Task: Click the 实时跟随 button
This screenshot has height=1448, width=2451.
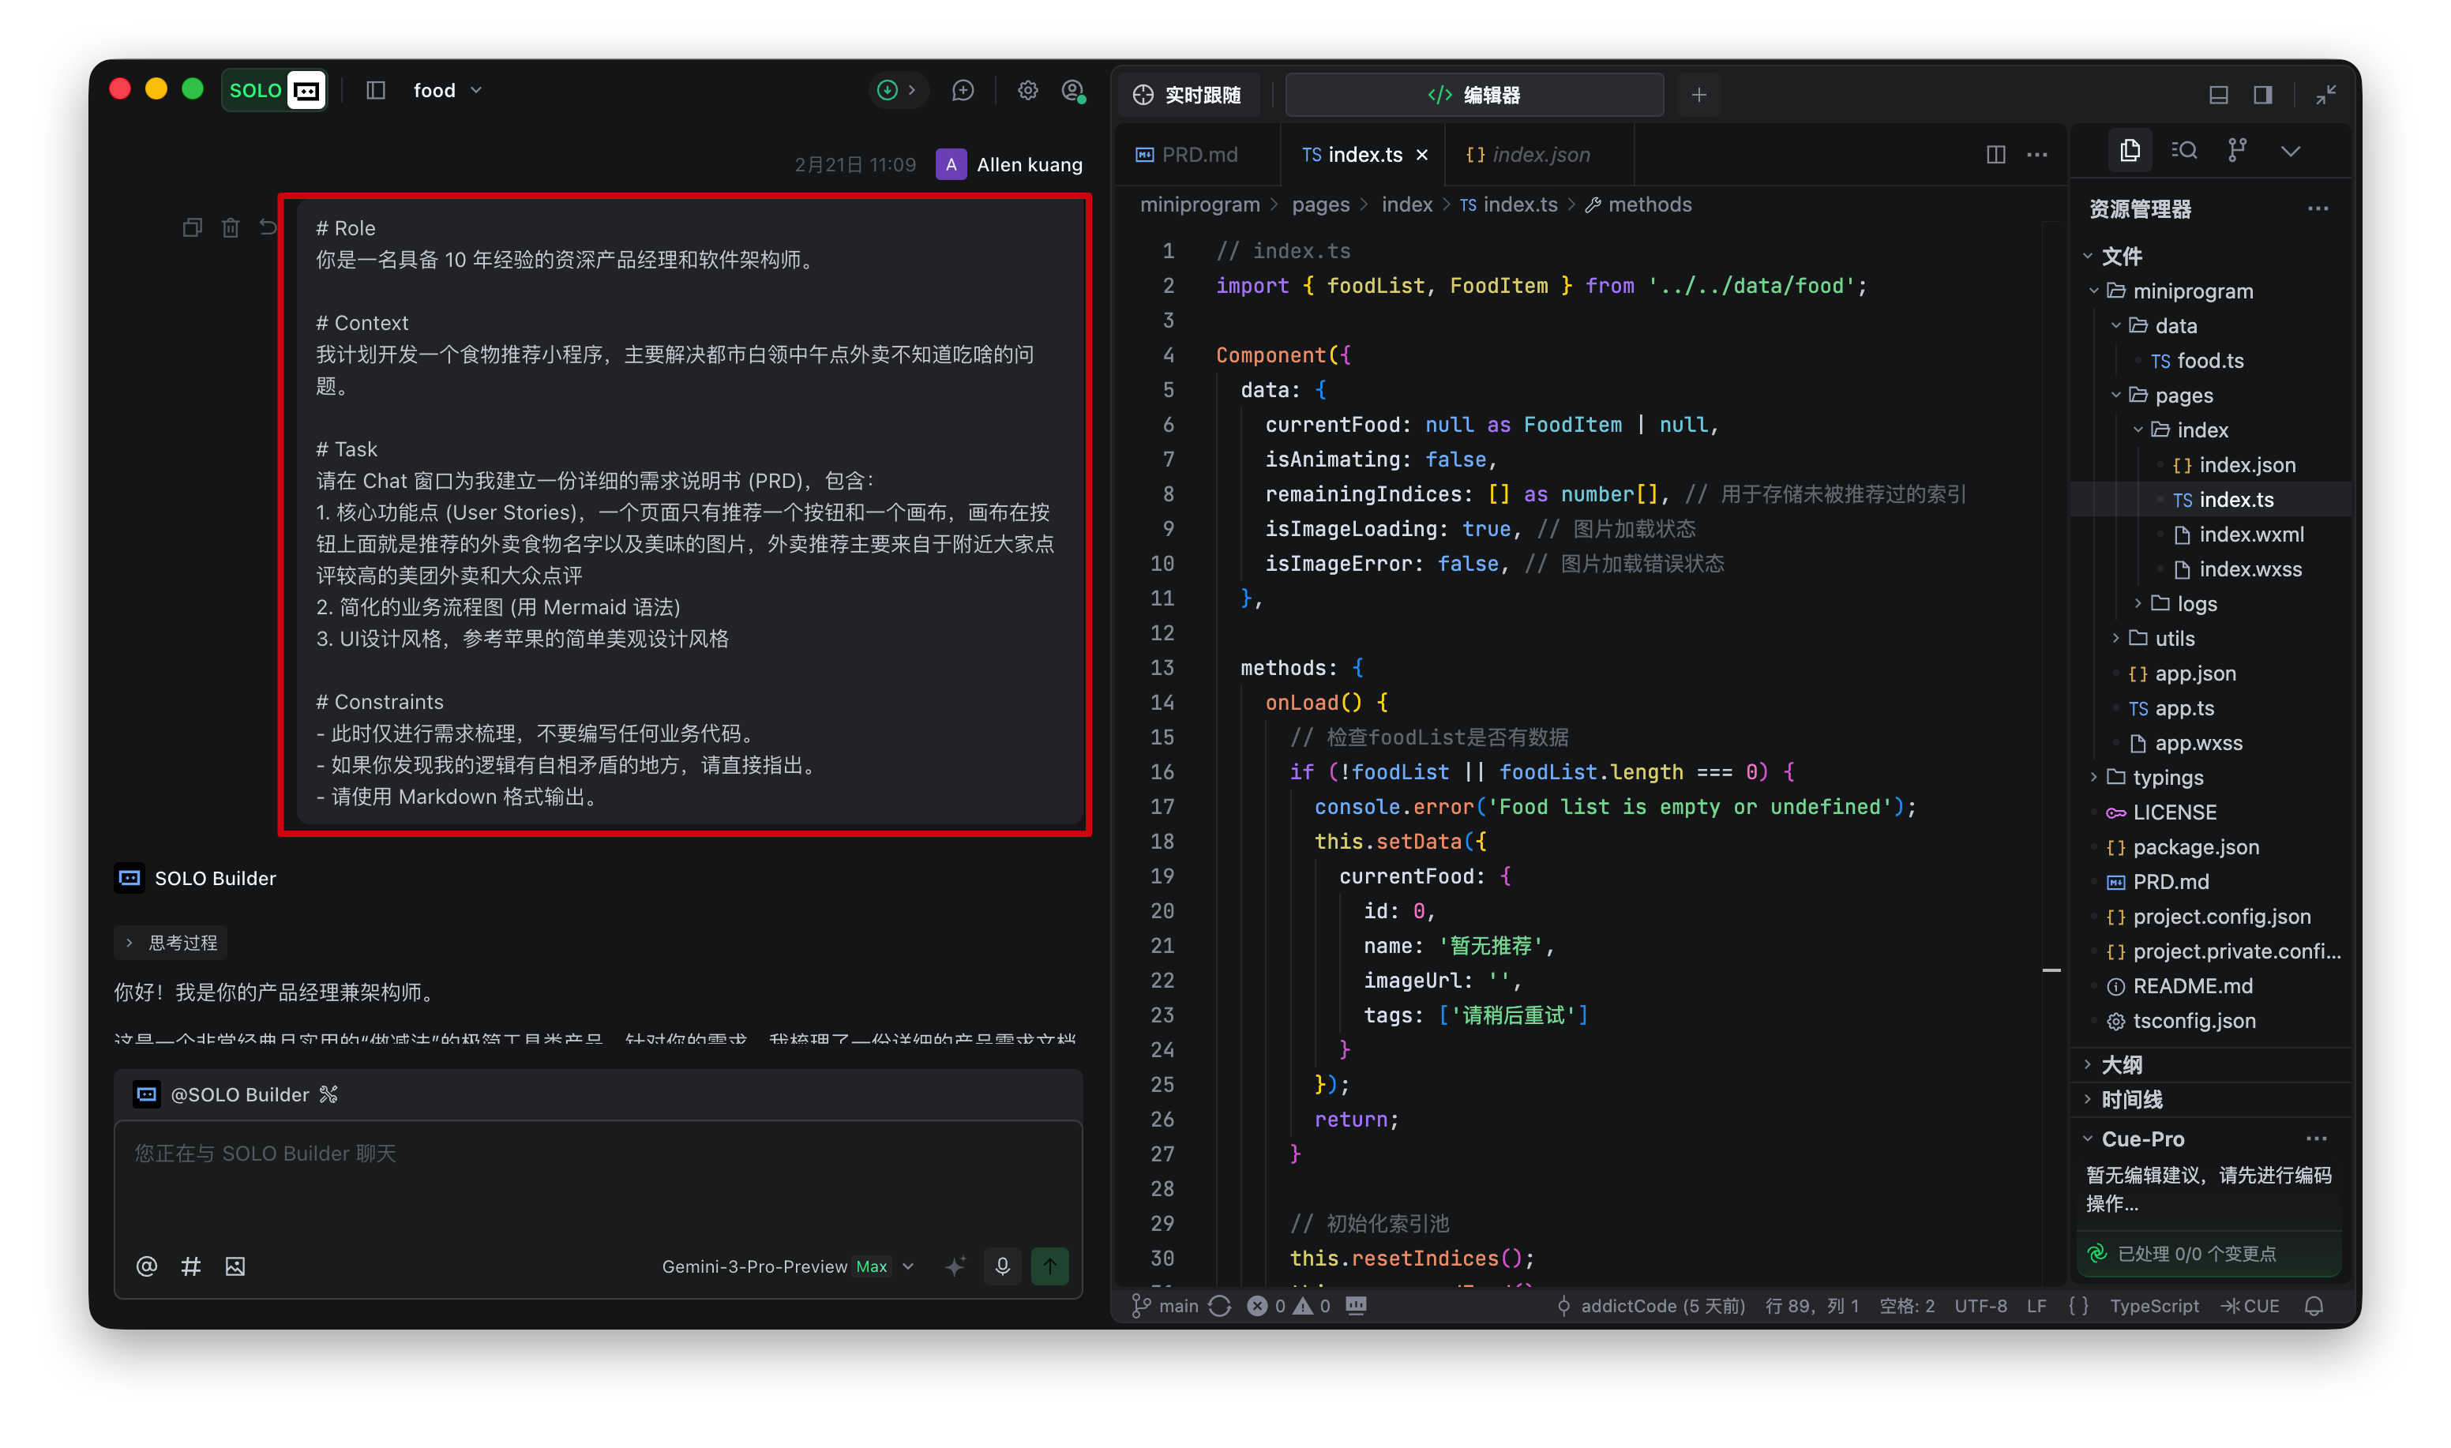Action: pyautogui.click(x=1188, y=95)
